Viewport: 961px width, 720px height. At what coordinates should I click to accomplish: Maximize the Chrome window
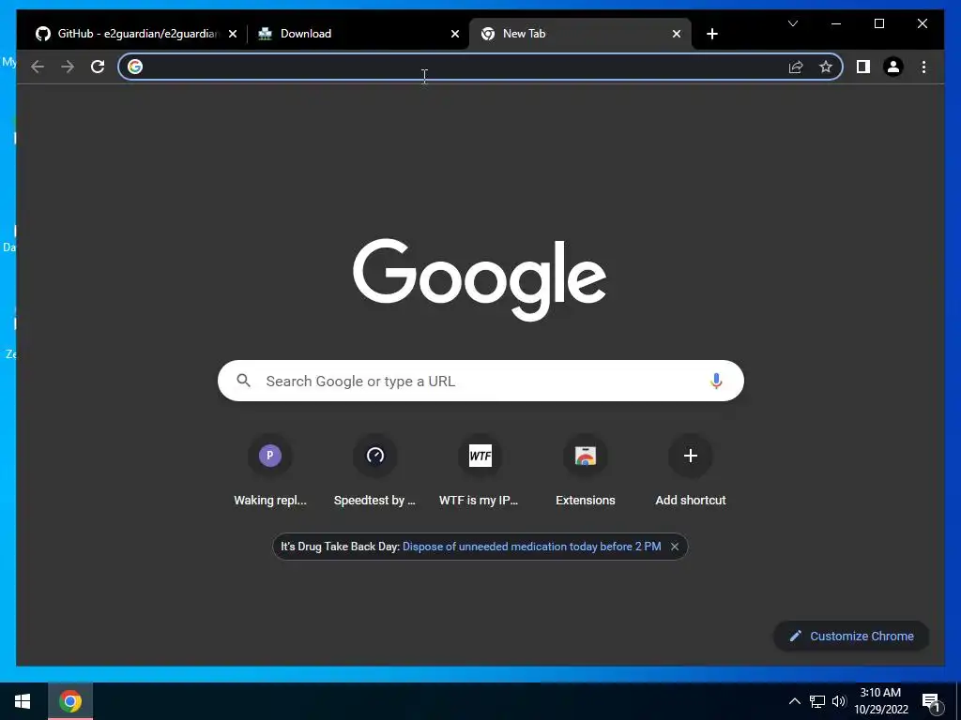[x=878, y=23]
